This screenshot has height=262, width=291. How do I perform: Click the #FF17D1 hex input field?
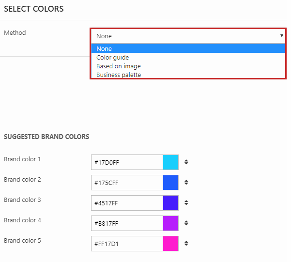point(127,244)
